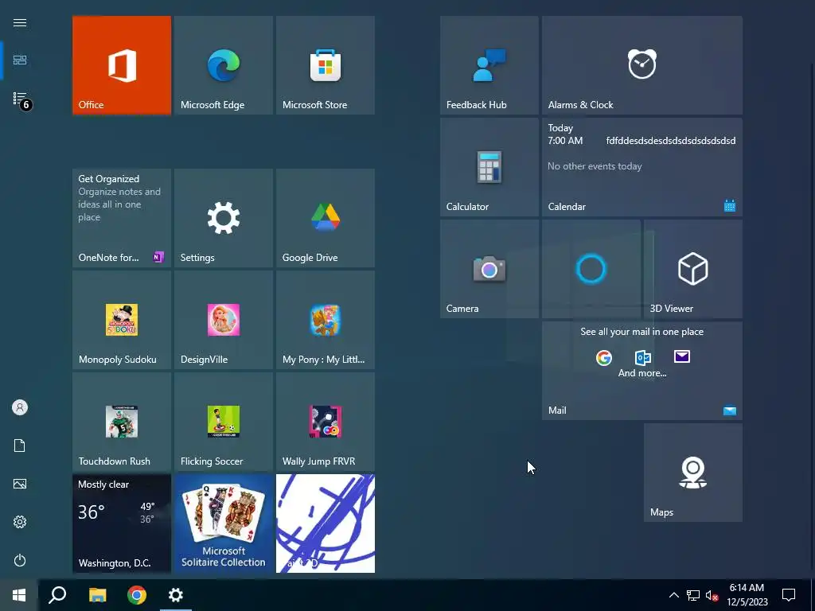This screenshot has width=815, height=611.
Task: Open Feedback Hub tile
Action: (x=489, y=65)
